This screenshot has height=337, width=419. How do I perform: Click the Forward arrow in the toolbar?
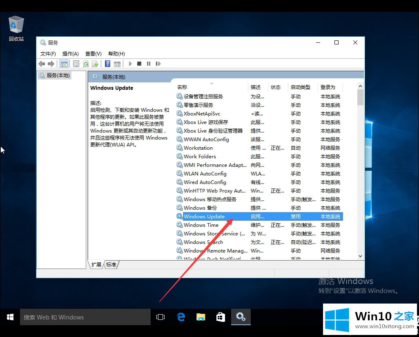click(51, 64)
